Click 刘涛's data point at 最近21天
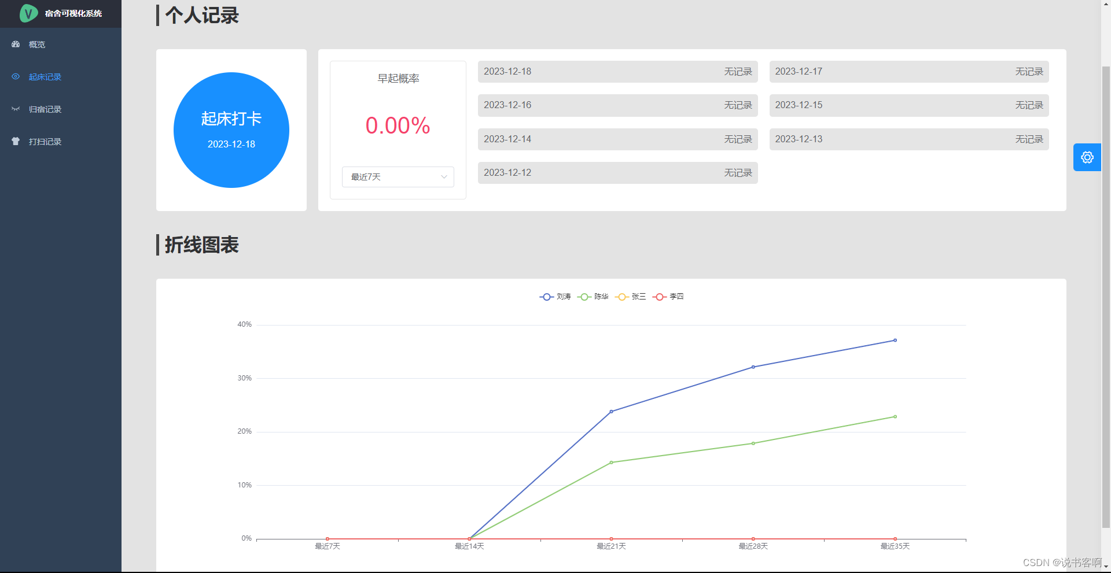Image resolution: width=1111 pixels, height=573 pixels. click(x=611, y=412)
